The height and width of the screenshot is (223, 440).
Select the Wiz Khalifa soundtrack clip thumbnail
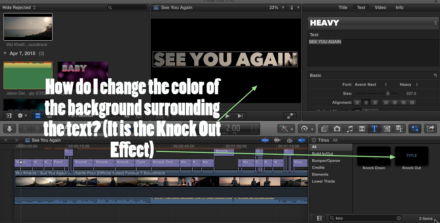tap(28, 27)
